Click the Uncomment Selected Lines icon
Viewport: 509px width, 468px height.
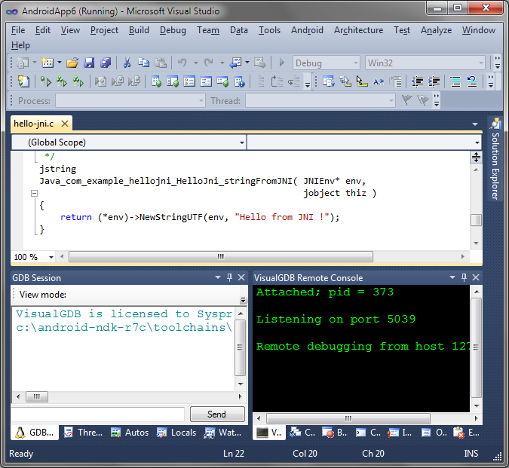point(472,81)
